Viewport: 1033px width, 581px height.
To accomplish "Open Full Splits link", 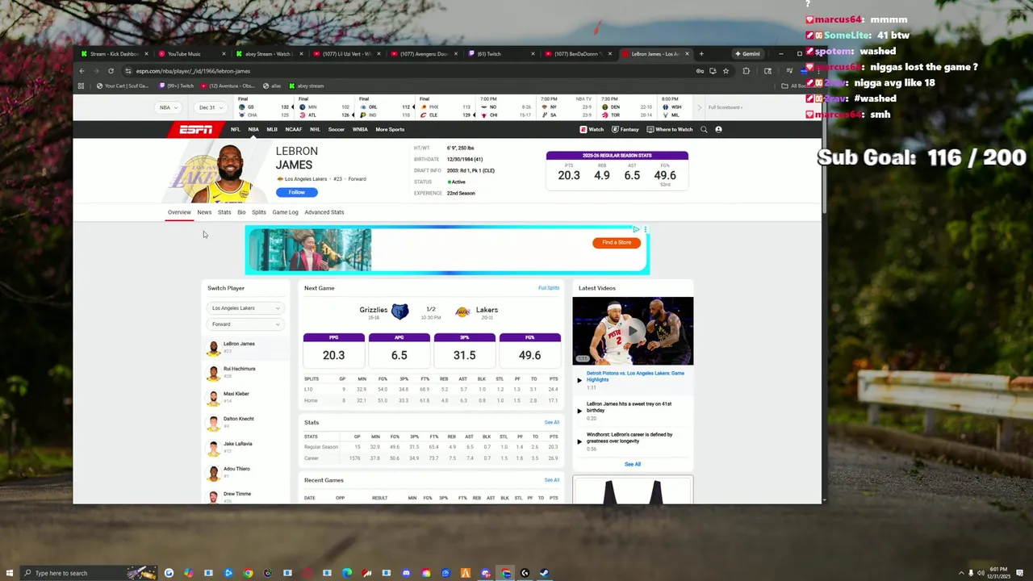I will coord(549,288).
